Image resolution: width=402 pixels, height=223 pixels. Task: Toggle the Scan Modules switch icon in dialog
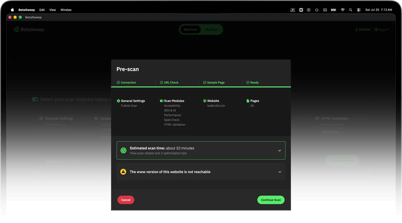(x=161, y=101)
